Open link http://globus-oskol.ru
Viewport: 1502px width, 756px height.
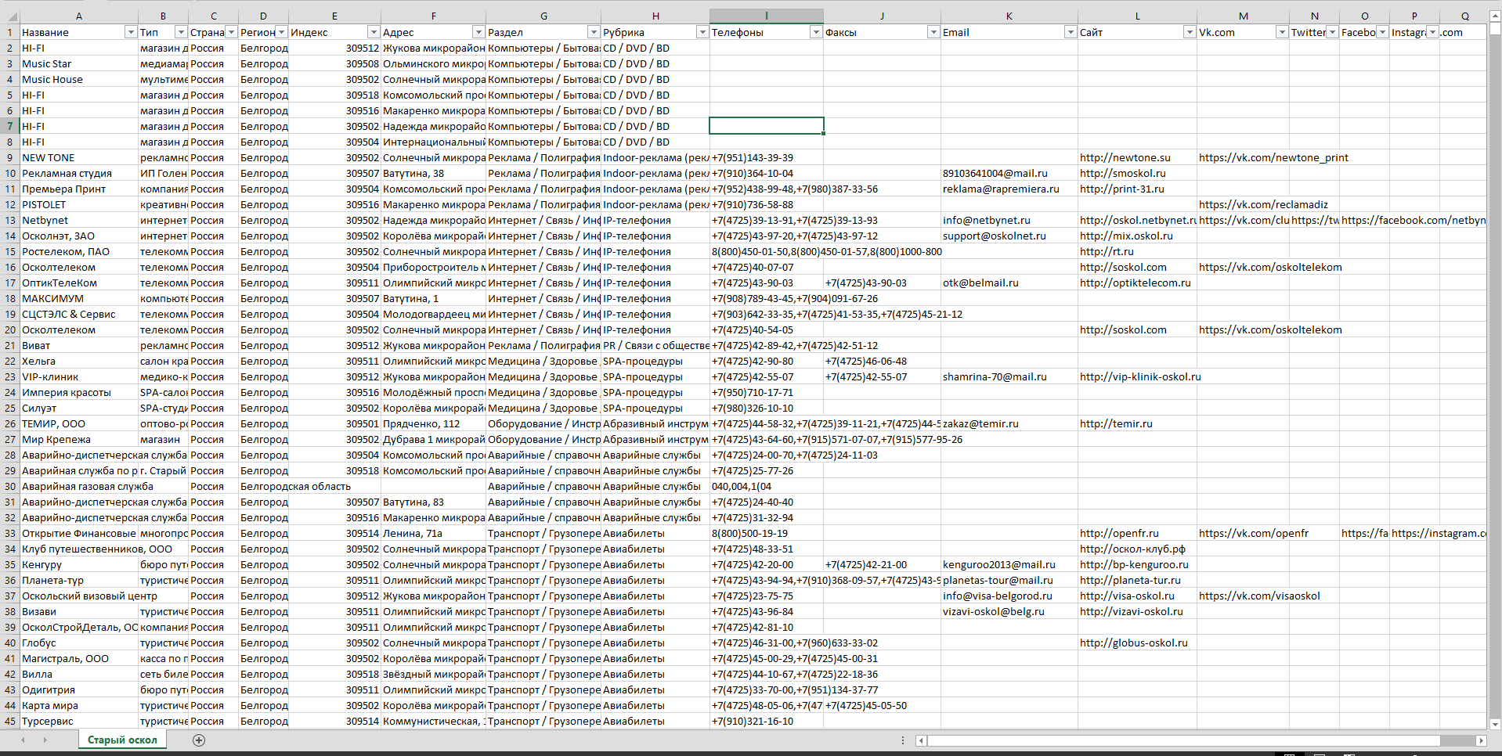[1133, 643]
